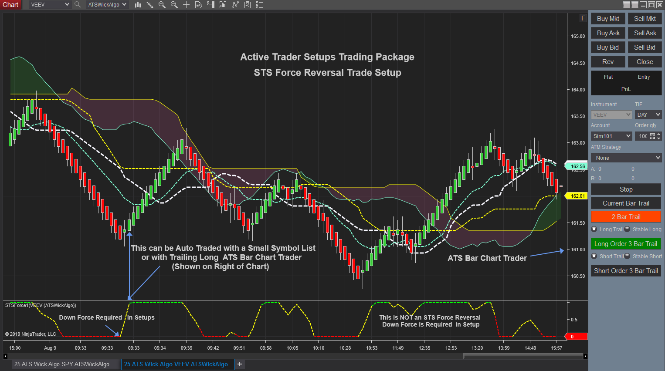Image resolution: width=665 pixels, height=371 pixels.
Task: Click the Sell Bid button
Action: [x=645, y=47]
